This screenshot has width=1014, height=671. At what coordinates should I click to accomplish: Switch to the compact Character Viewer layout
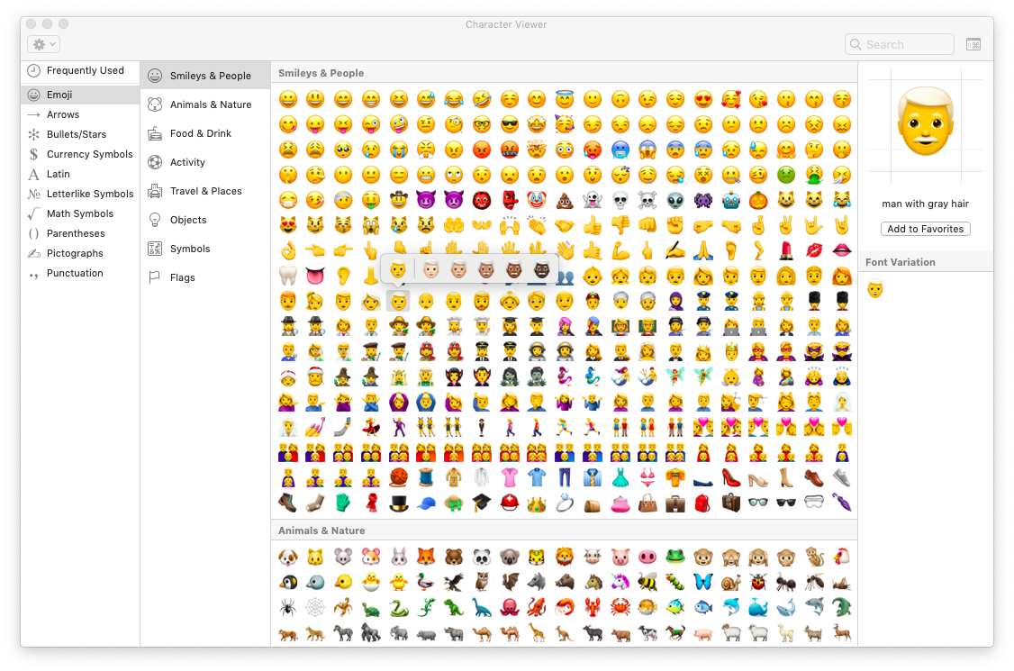point(973,42)
